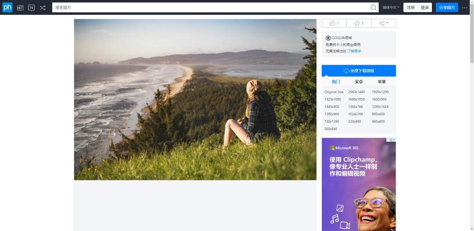Select the 1280x900 size
The height and width of the screenshot is (231, 474).
coord(332,114)
